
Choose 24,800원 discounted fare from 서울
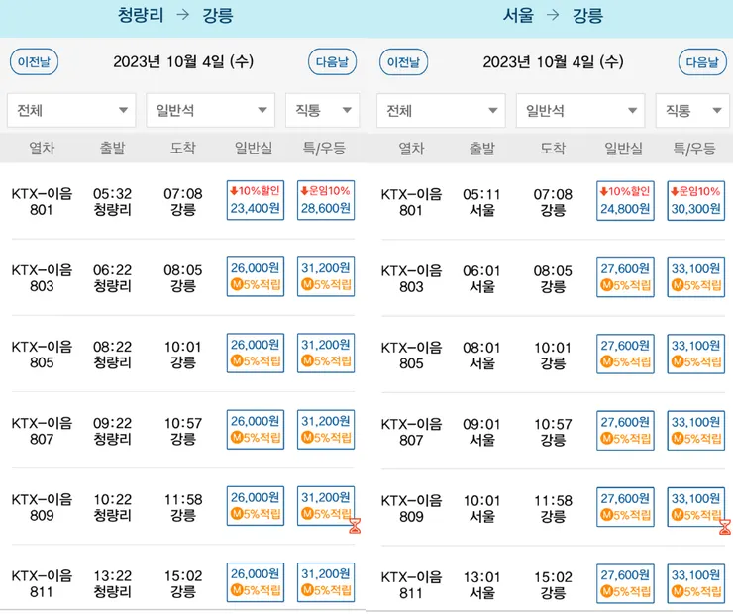(x=625, y=200)
